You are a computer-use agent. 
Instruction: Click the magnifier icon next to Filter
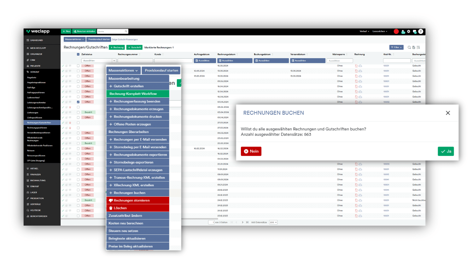pos(409,48)
